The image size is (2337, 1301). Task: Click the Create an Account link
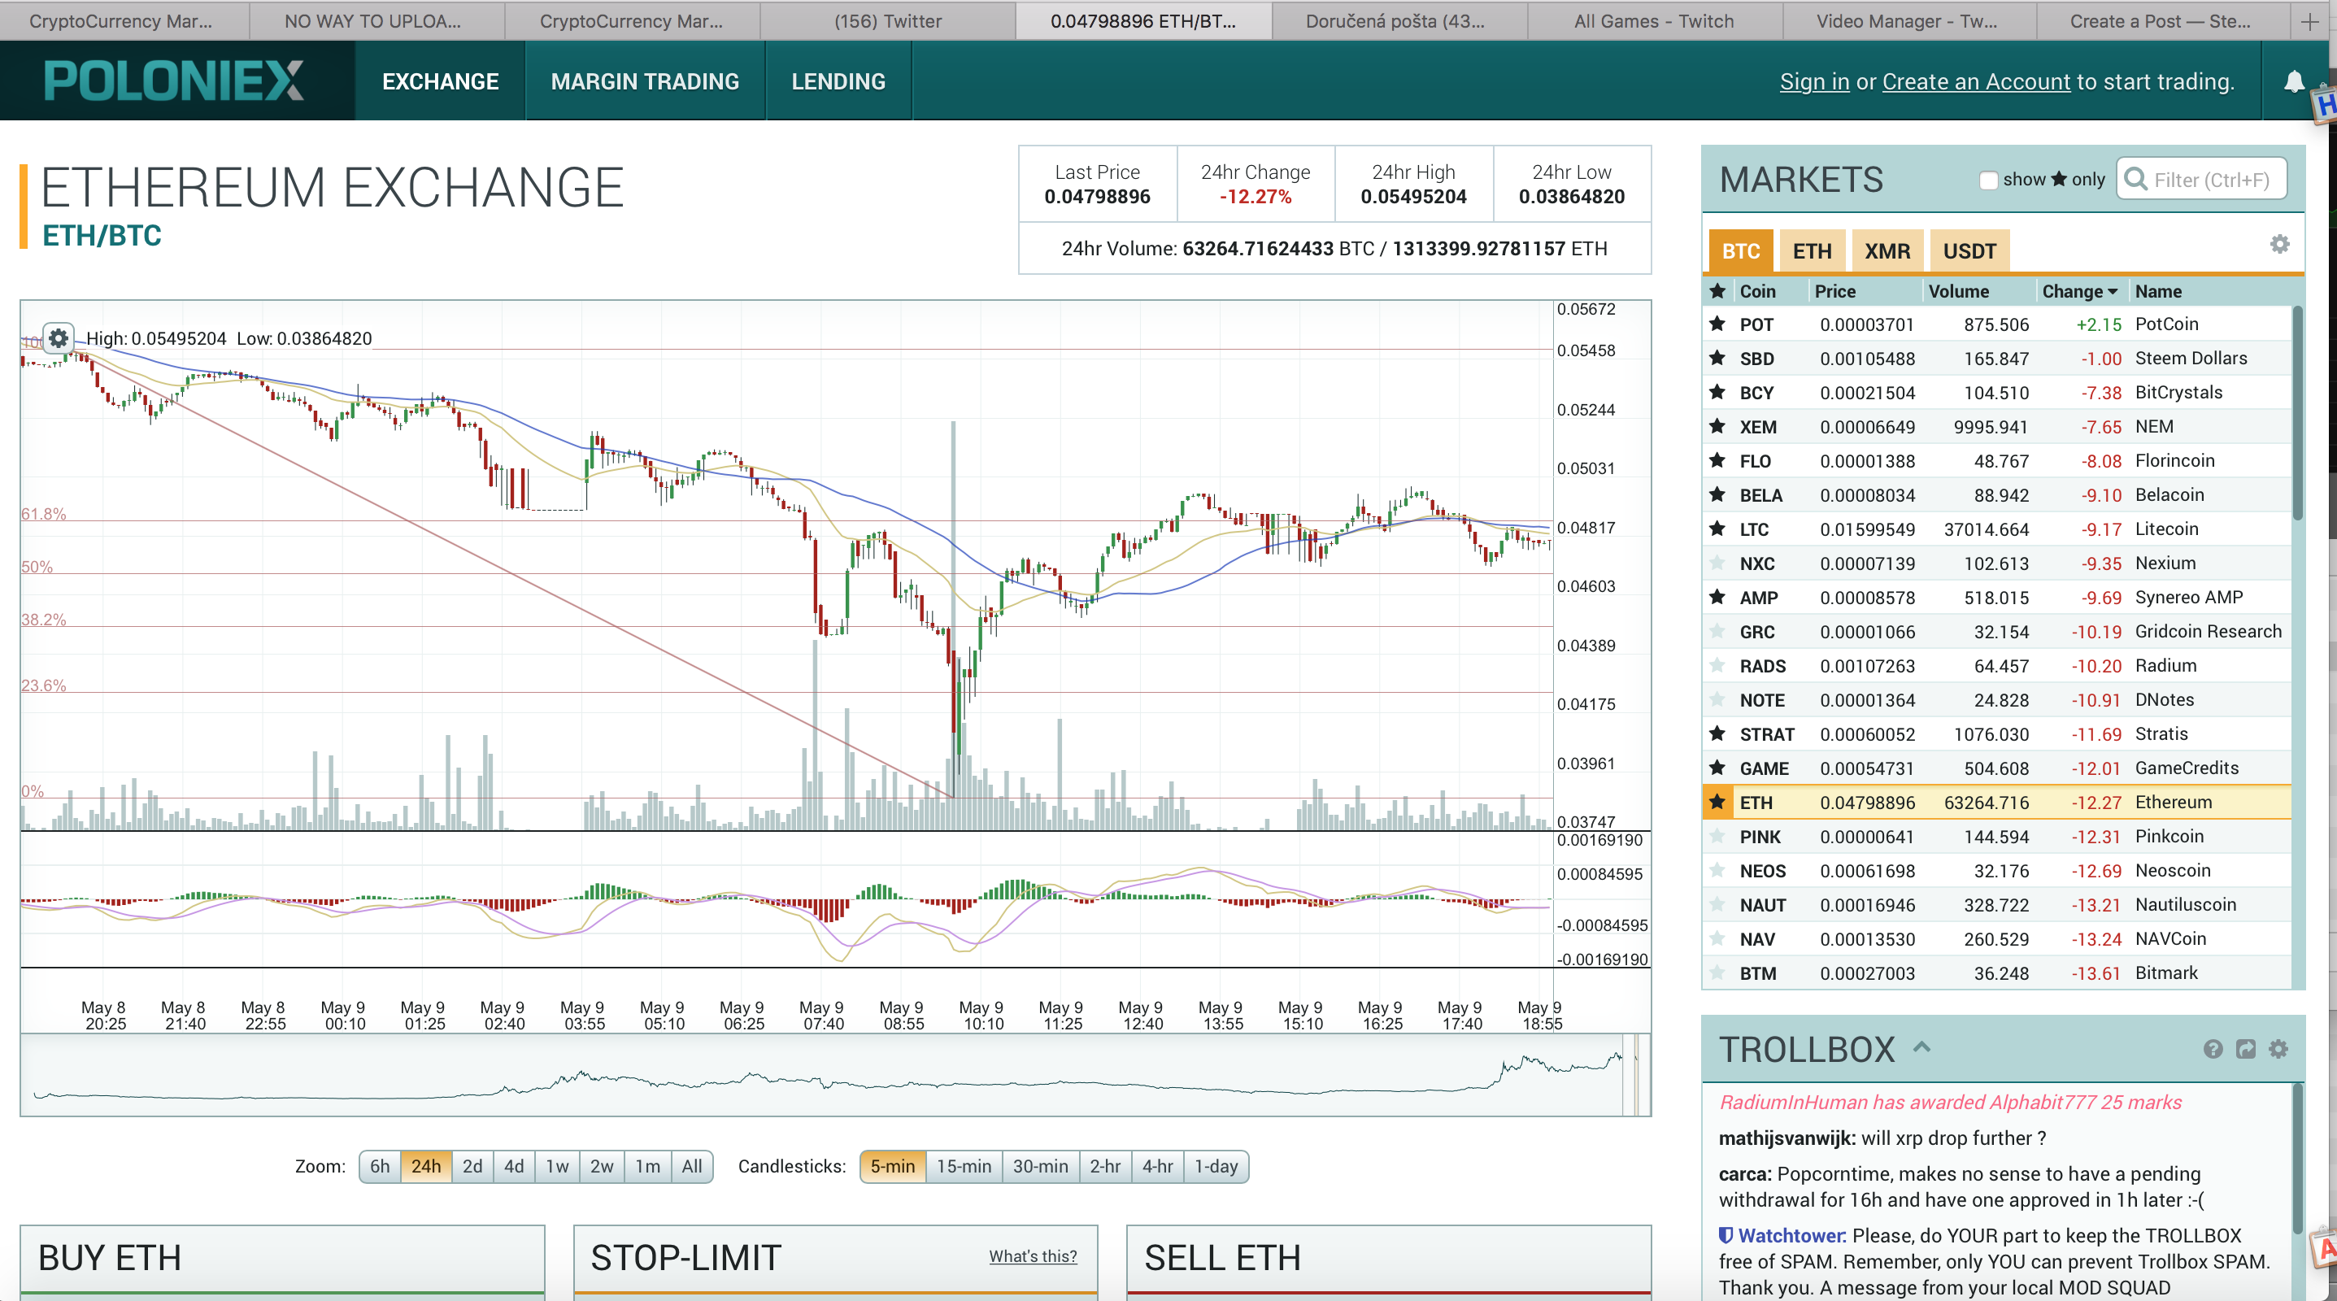click(x=1976, y=81)
